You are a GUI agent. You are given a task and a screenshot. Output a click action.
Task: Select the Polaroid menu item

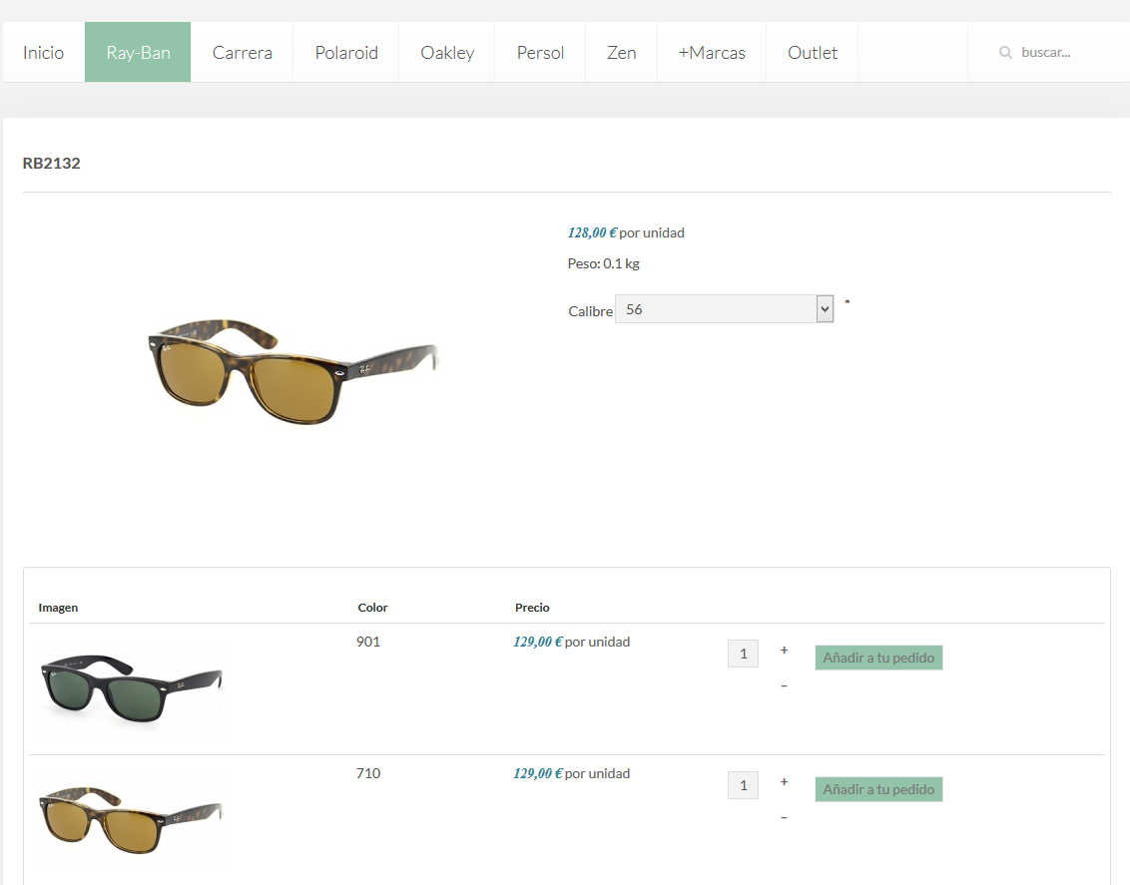coord(346,53)
